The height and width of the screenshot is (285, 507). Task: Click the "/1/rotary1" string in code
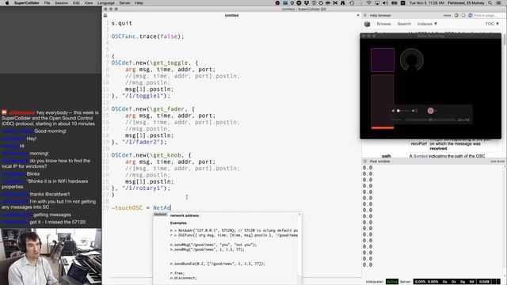pyautogui.click(x=142, y=188)
